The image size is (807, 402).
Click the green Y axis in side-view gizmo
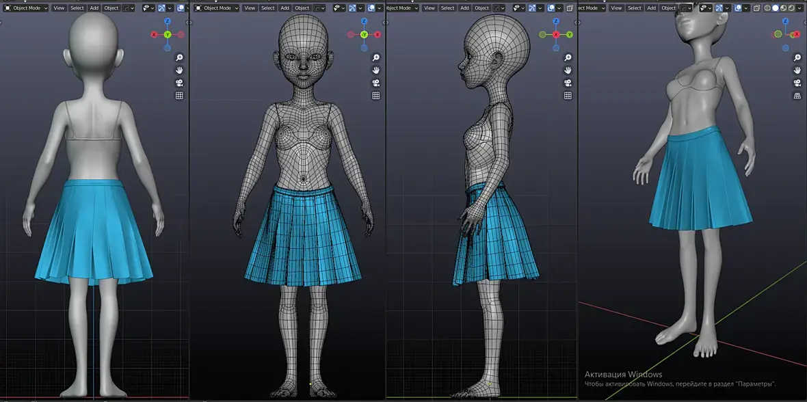(570, 34)
